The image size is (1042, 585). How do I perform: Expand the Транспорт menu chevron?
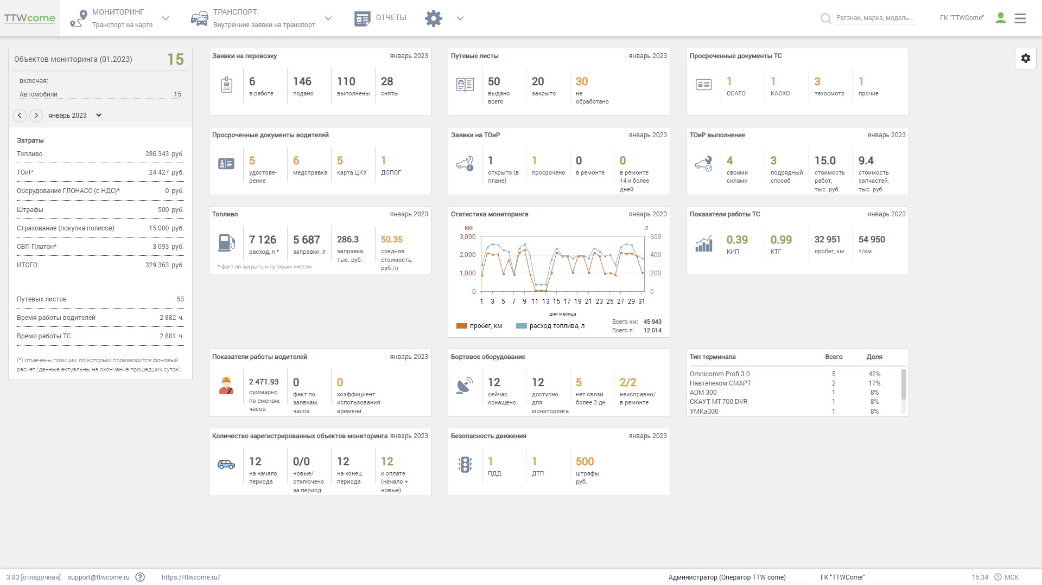point(328,18)
